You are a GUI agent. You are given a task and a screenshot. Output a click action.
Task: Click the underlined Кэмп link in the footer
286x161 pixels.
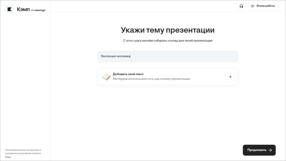(x=8, y=157)
